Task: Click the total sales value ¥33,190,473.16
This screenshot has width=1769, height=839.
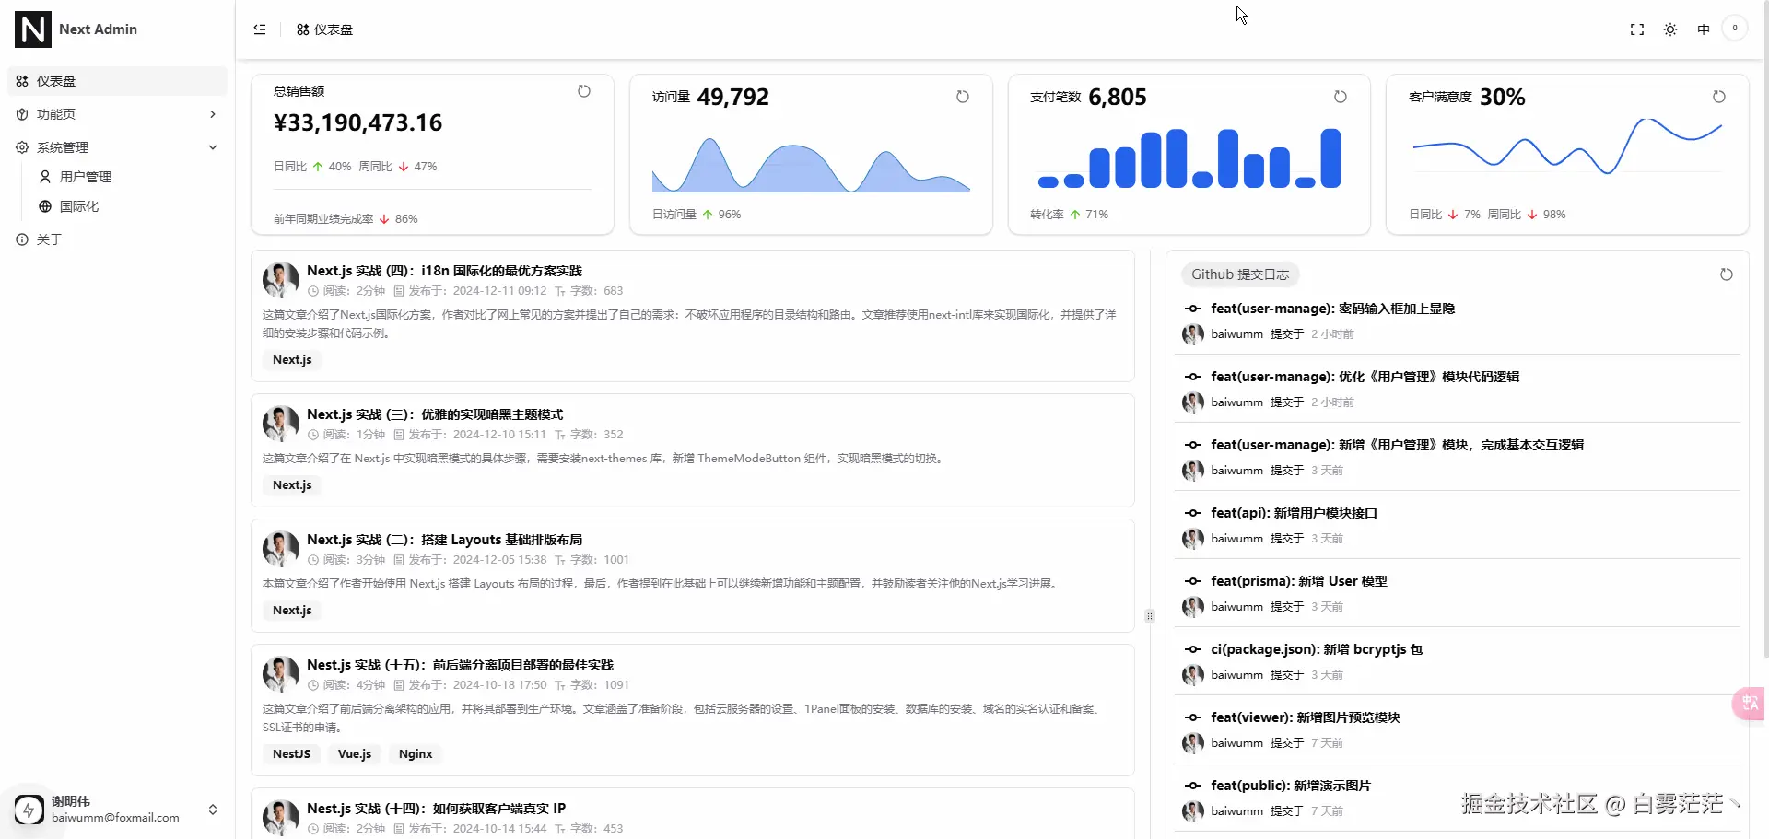Action: [358, 123]
